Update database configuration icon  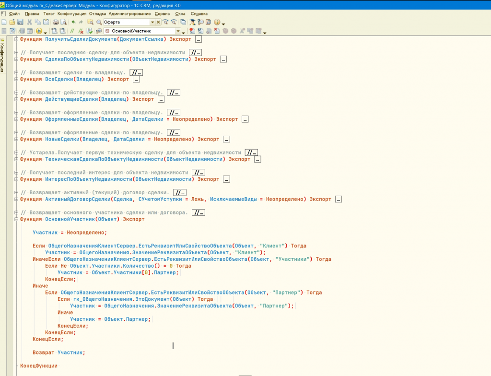(x=22, y=31)
